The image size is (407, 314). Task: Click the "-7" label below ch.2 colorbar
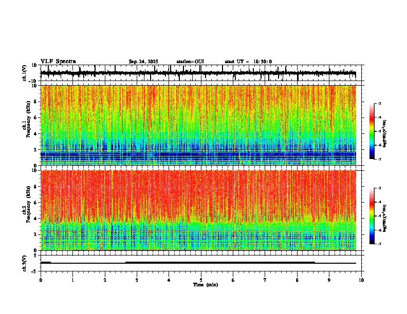click(379, 244)
